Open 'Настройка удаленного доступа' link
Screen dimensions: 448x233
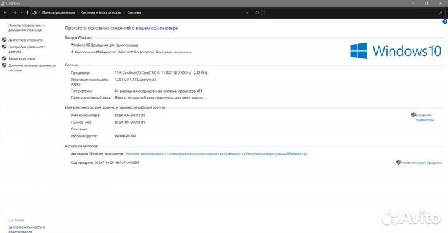point(27,49)
